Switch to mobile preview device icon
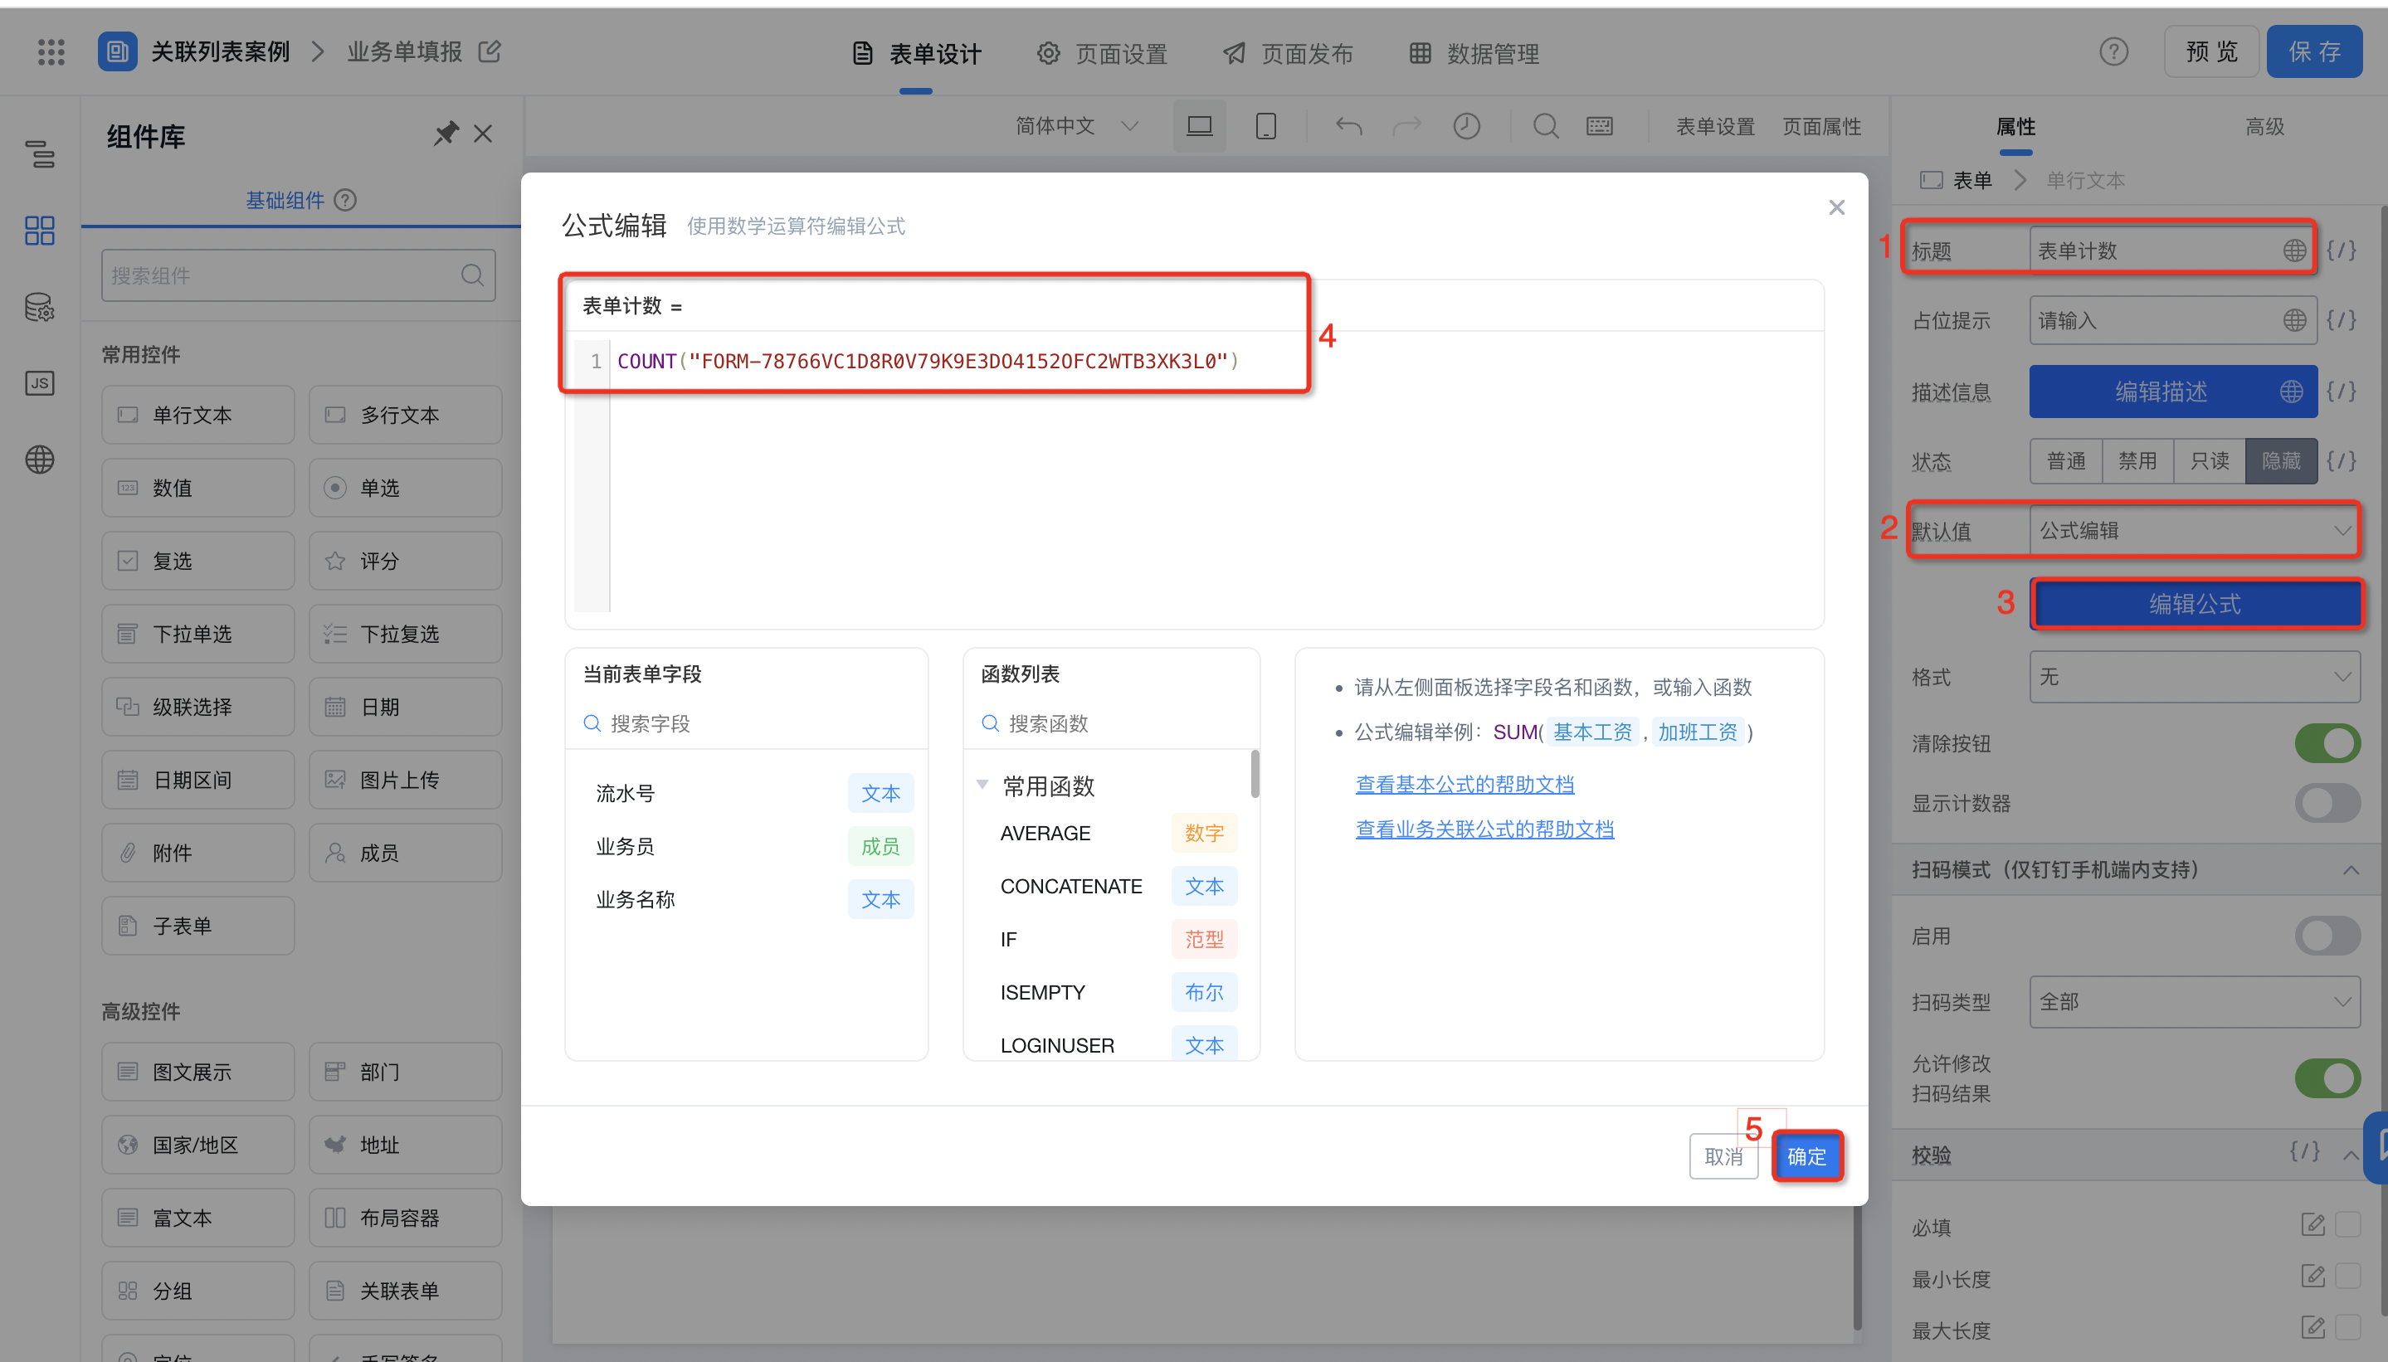The height and width of the screenshot is (1362, 2388). pos(1265,125)
